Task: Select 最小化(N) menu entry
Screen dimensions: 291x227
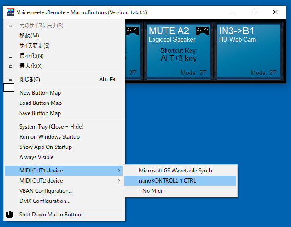Action: 64,56
